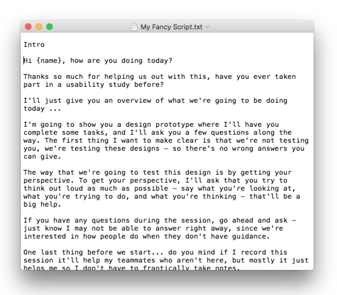Screen dimensions: 337x295
Task: Click the My Fancy Script.txt window title
Action: pos(171,27)
